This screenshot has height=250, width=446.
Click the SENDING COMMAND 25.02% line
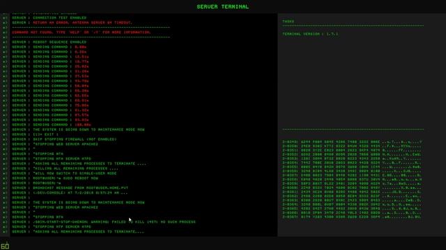[50, 67]
